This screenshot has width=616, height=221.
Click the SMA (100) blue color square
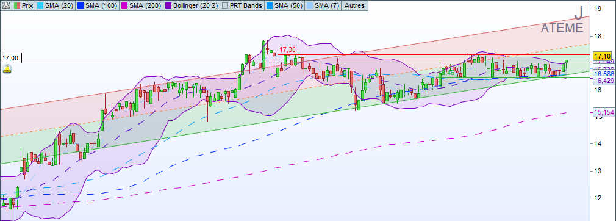81,5
